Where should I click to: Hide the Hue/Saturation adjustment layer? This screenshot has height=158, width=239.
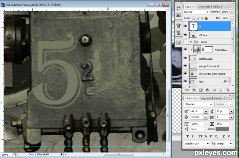tap(185, 49)
